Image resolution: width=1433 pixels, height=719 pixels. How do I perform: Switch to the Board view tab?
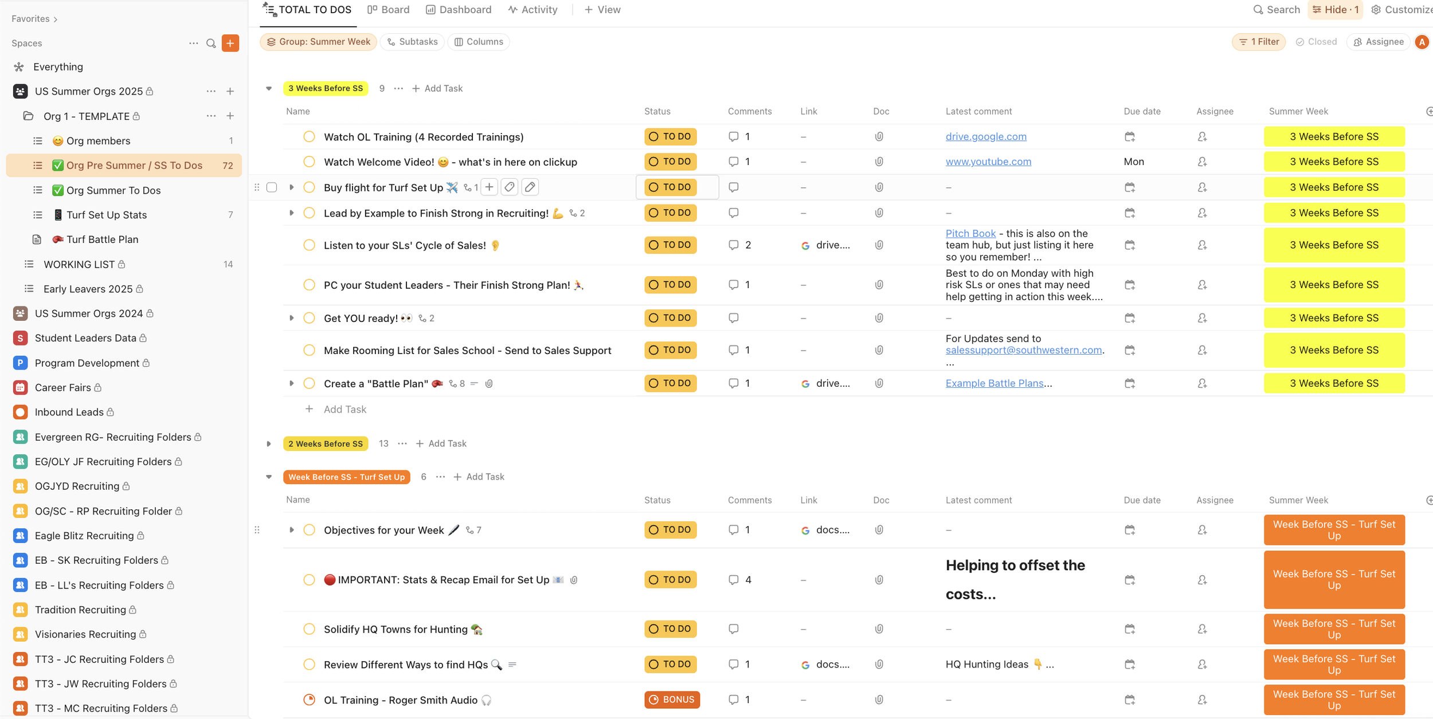pyautogui.click(x=389, y=10)
